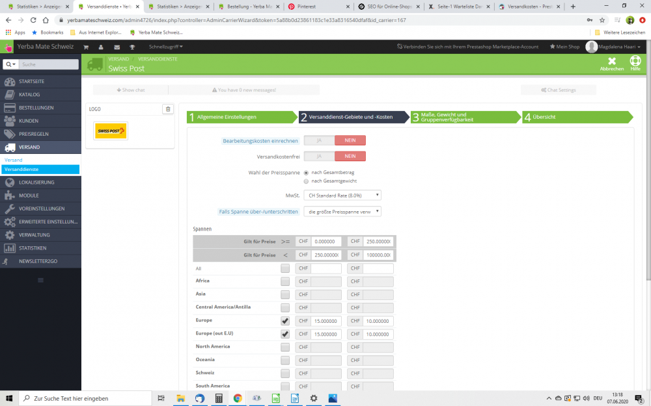Open Chat Settings button

(x=559, y=90)
